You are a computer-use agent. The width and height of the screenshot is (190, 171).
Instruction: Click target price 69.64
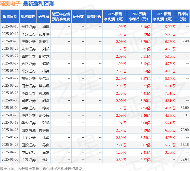click(x=185, y=159)
